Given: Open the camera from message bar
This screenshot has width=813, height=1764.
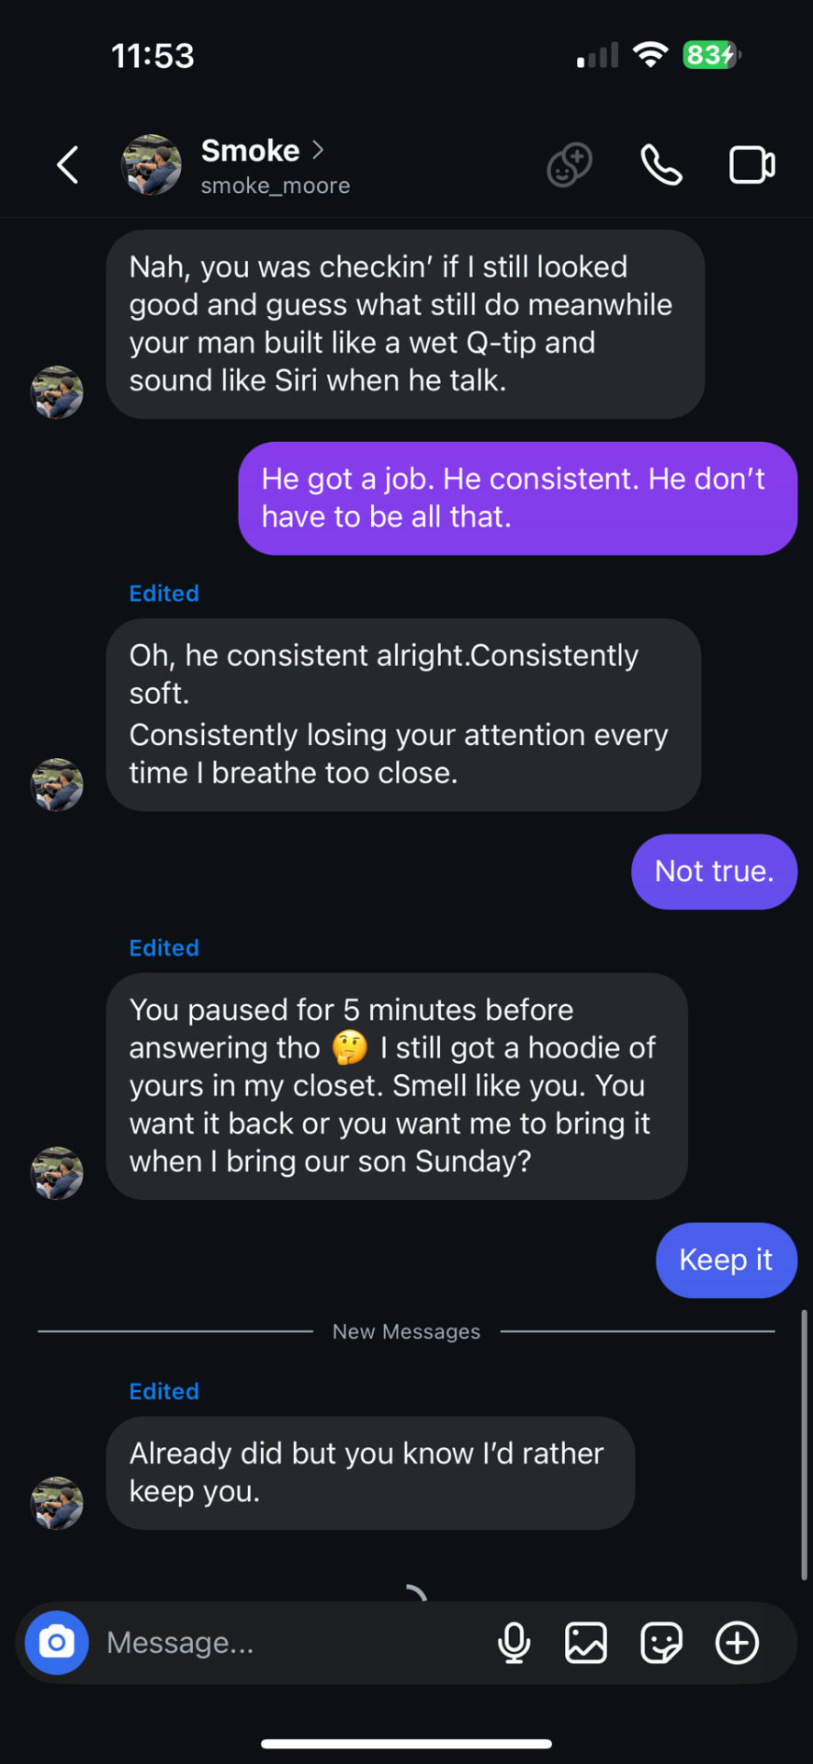Looking at the screenshot, I should click(x=57, y=1643).
